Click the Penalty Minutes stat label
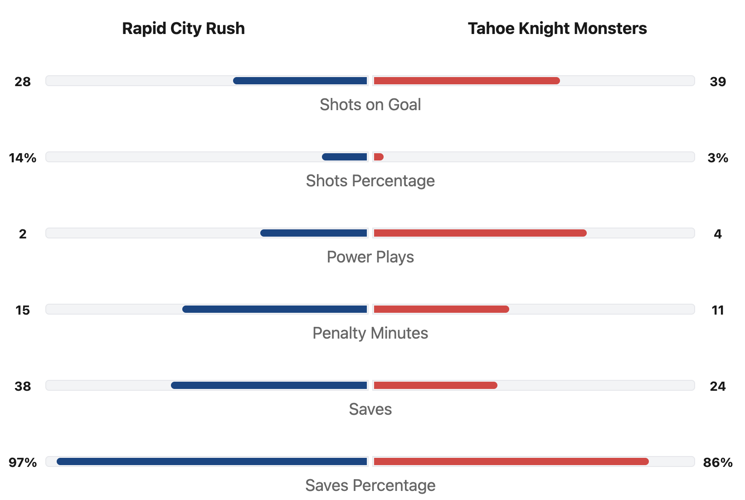The image size is (745, 500). pyautogui.click(x=370, y=333)
